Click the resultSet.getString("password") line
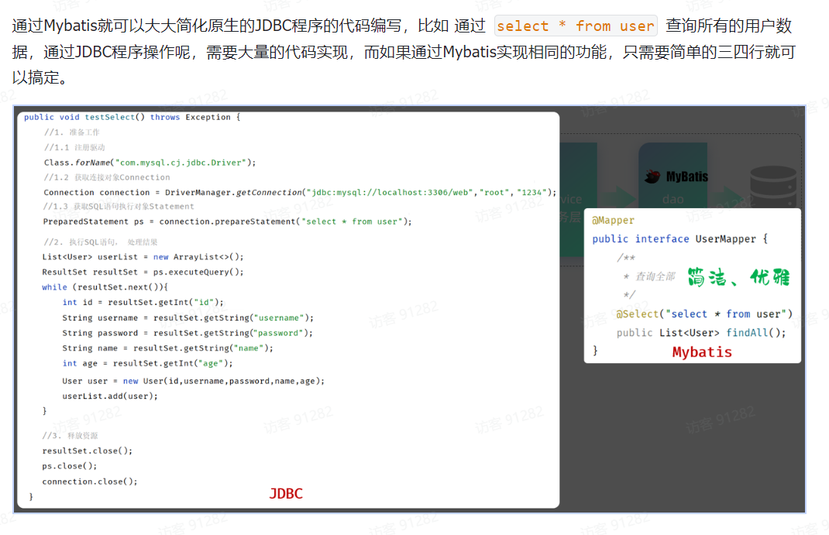The height and width of the screenshot is (535, 829). pos(187,333)
